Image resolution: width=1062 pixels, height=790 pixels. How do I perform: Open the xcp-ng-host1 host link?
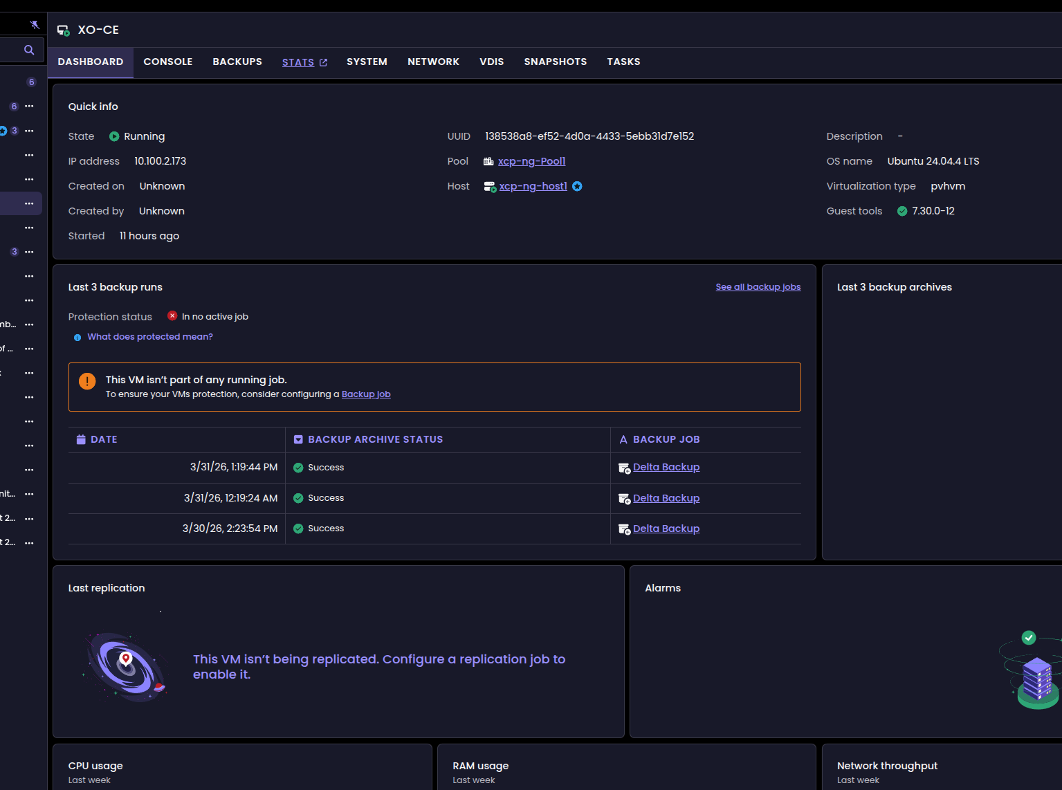click(533, 186)
